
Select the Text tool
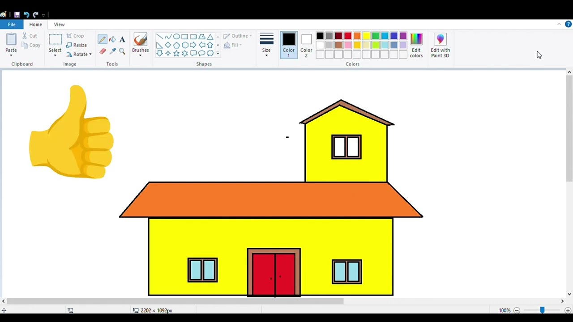122,39
